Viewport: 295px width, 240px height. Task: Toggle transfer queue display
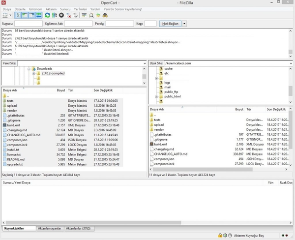[39, 15]
